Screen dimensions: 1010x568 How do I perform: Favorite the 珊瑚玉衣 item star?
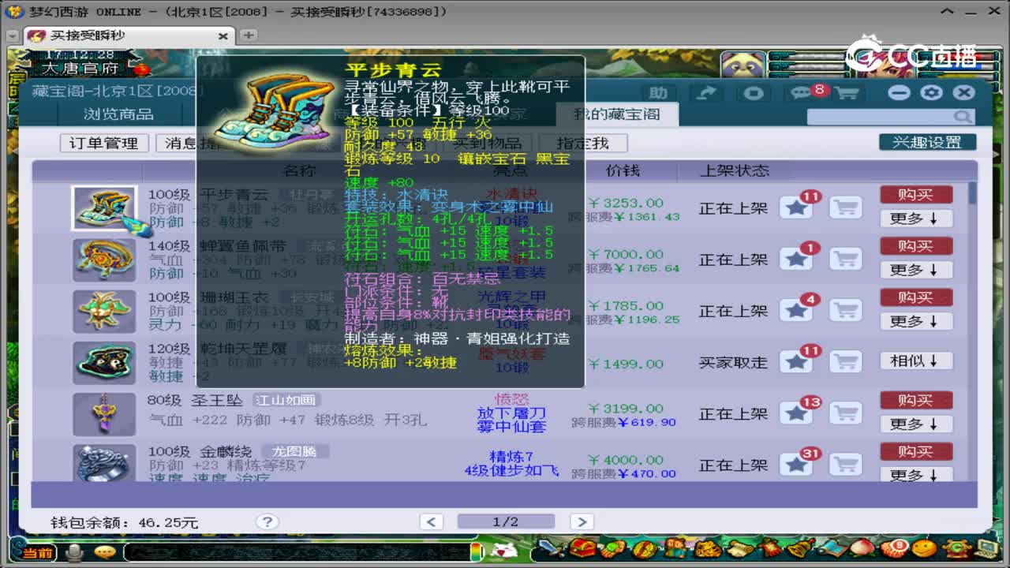pyautogui.click(x=797, y=311)
